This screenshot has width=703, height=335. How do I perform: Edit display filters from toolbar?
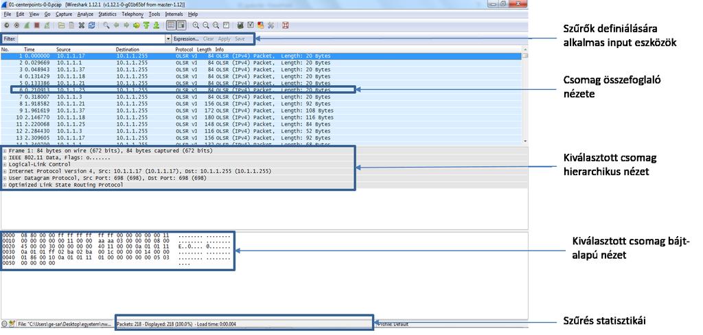point(250,25)
